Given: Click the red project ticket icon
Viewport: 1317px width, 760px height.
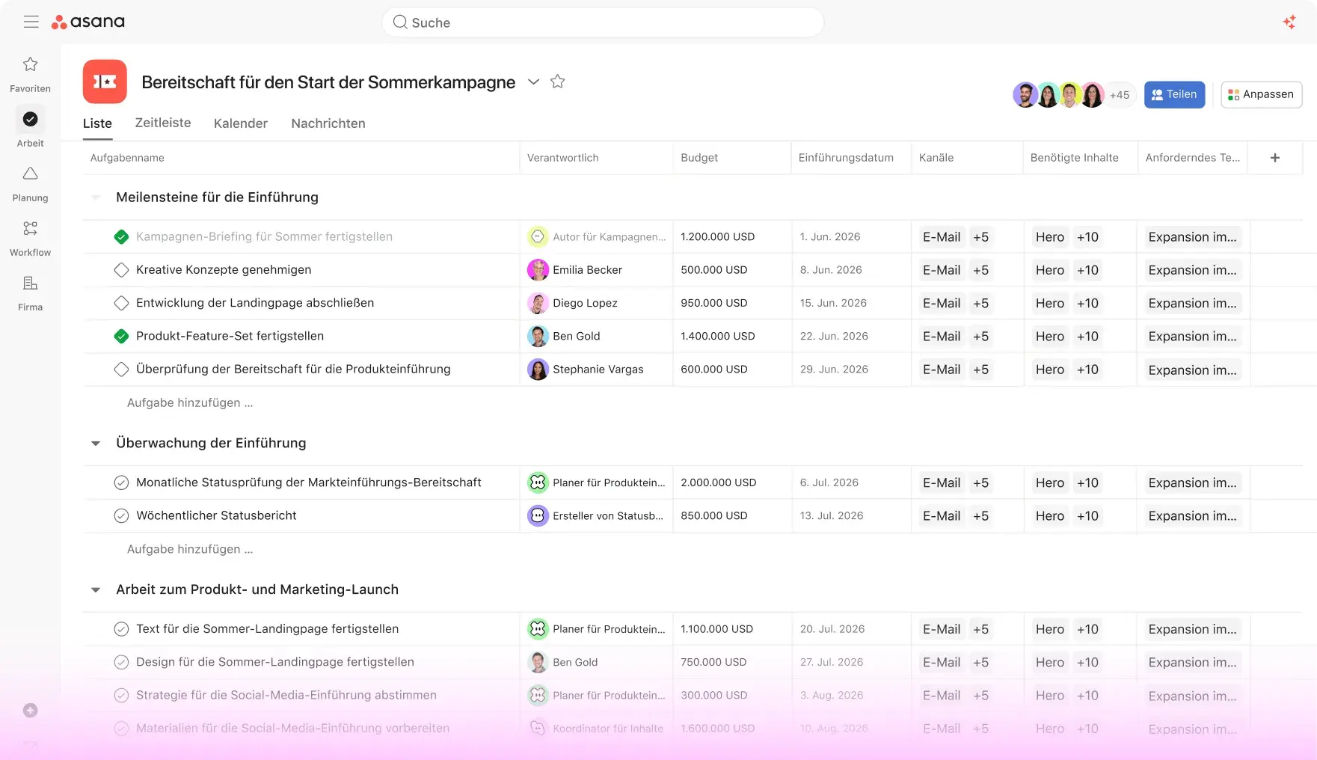Looking at the screenshot, I should click(105, 82).
